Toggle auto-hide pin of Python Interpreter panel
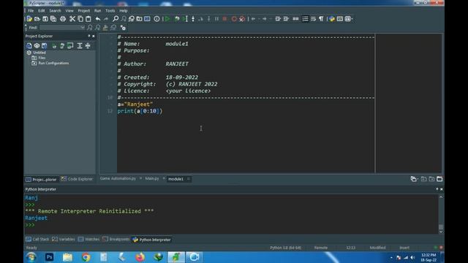 click(x=437, y=189)
